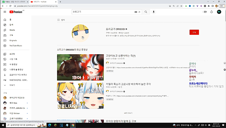Open the Chrome extensions puzzle icon

208,6
